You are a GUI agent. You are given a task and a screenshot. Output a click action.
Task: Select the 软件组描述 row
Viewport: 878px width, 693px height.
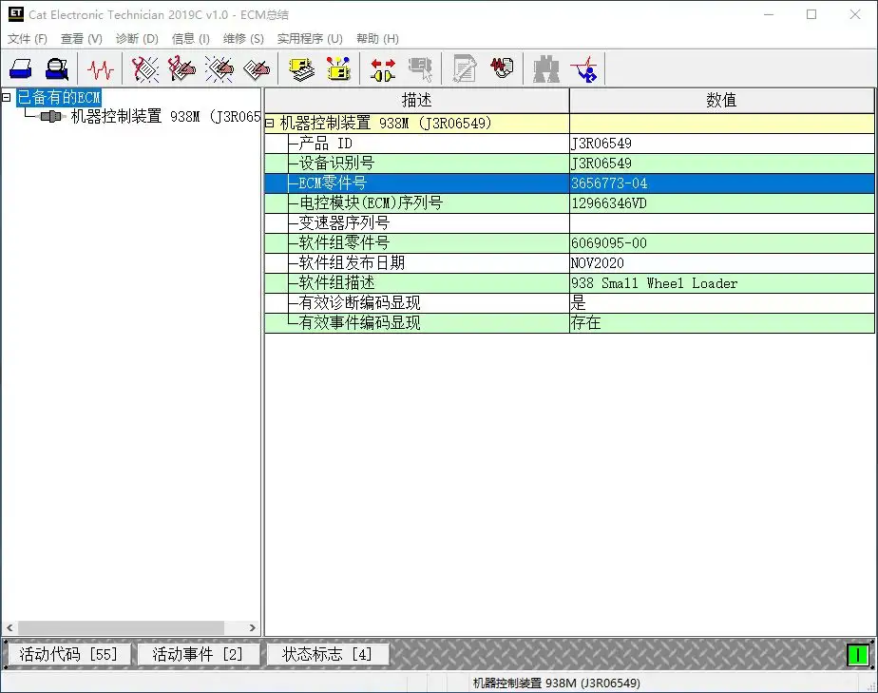569,283
